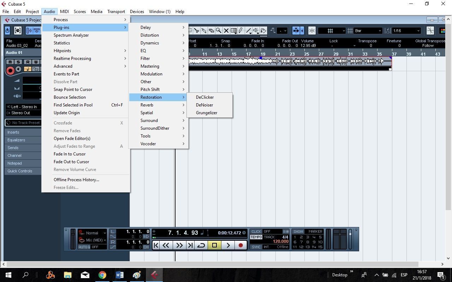Open the Reverb plug-in submenu

coord(158,105)
